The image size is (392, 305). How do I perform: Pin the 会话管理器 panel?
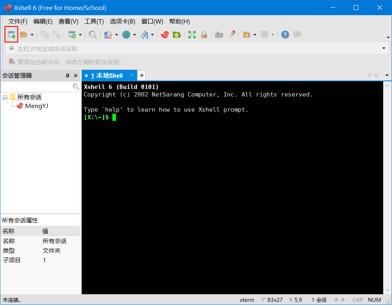[x=68, y=75]
